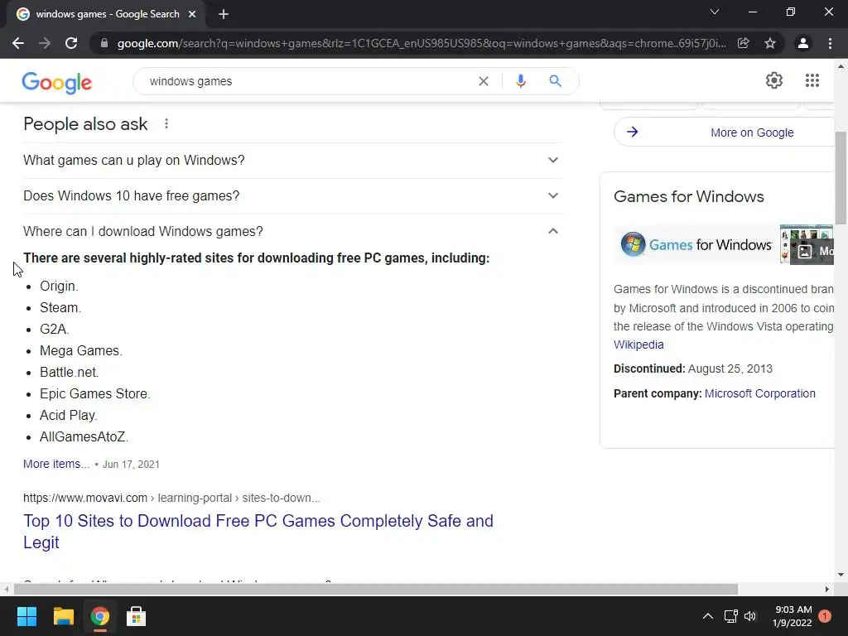The image size is (848, 636).
Task: Open the Chrome profile icon
Action: 803,43
